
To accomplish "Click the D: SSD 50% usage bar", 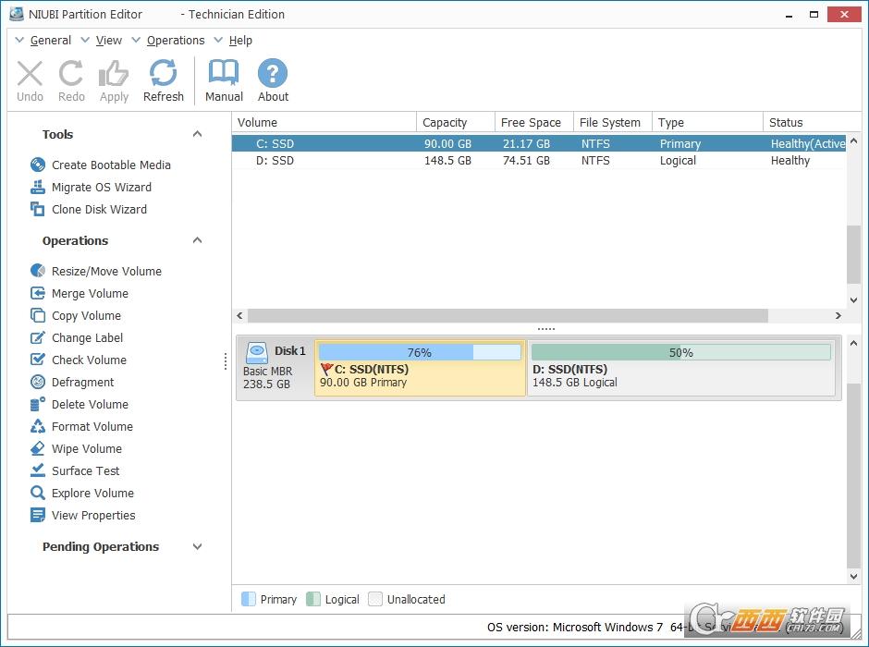I will pyautogui.click(x=681, y=352).
